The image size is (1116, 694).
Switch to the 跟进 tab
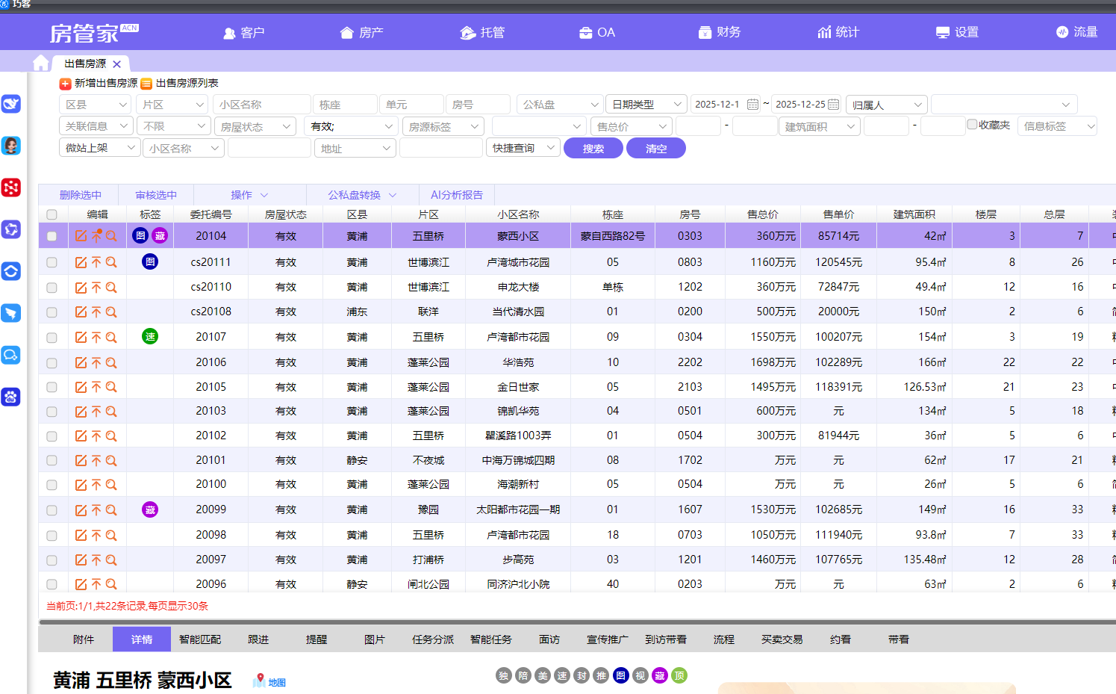coord(258,639)
